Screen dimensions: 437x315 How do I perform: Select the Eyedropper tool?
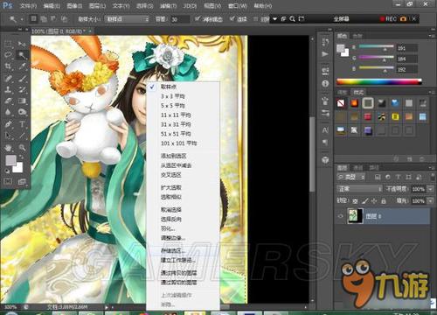point(22,66)
